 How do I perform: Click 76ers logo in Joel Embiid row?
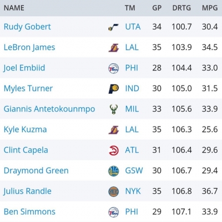click(x=113, y=68)
